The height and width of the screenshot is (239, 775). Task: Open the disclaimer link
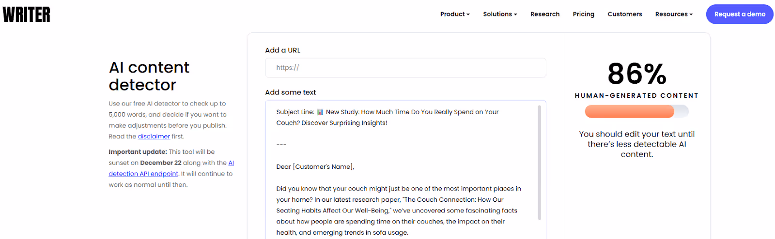[154, 136]
